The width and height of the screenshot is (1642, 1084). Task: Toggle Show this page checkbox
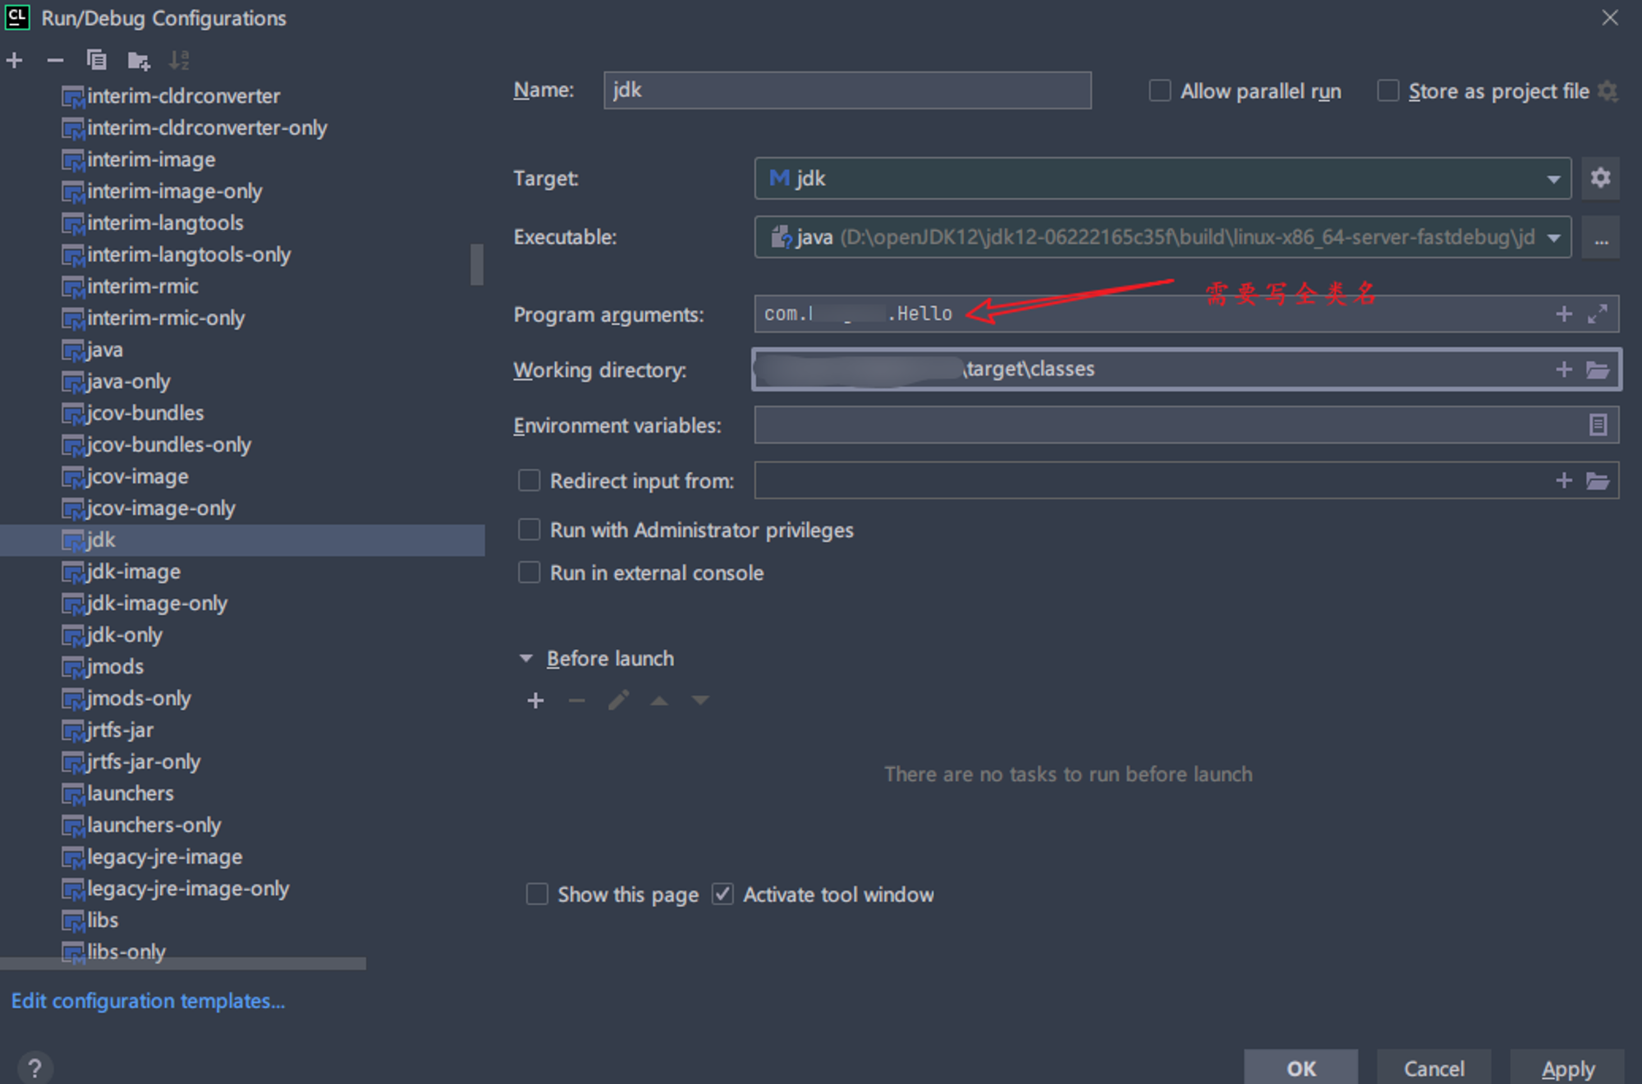point(536,894)
